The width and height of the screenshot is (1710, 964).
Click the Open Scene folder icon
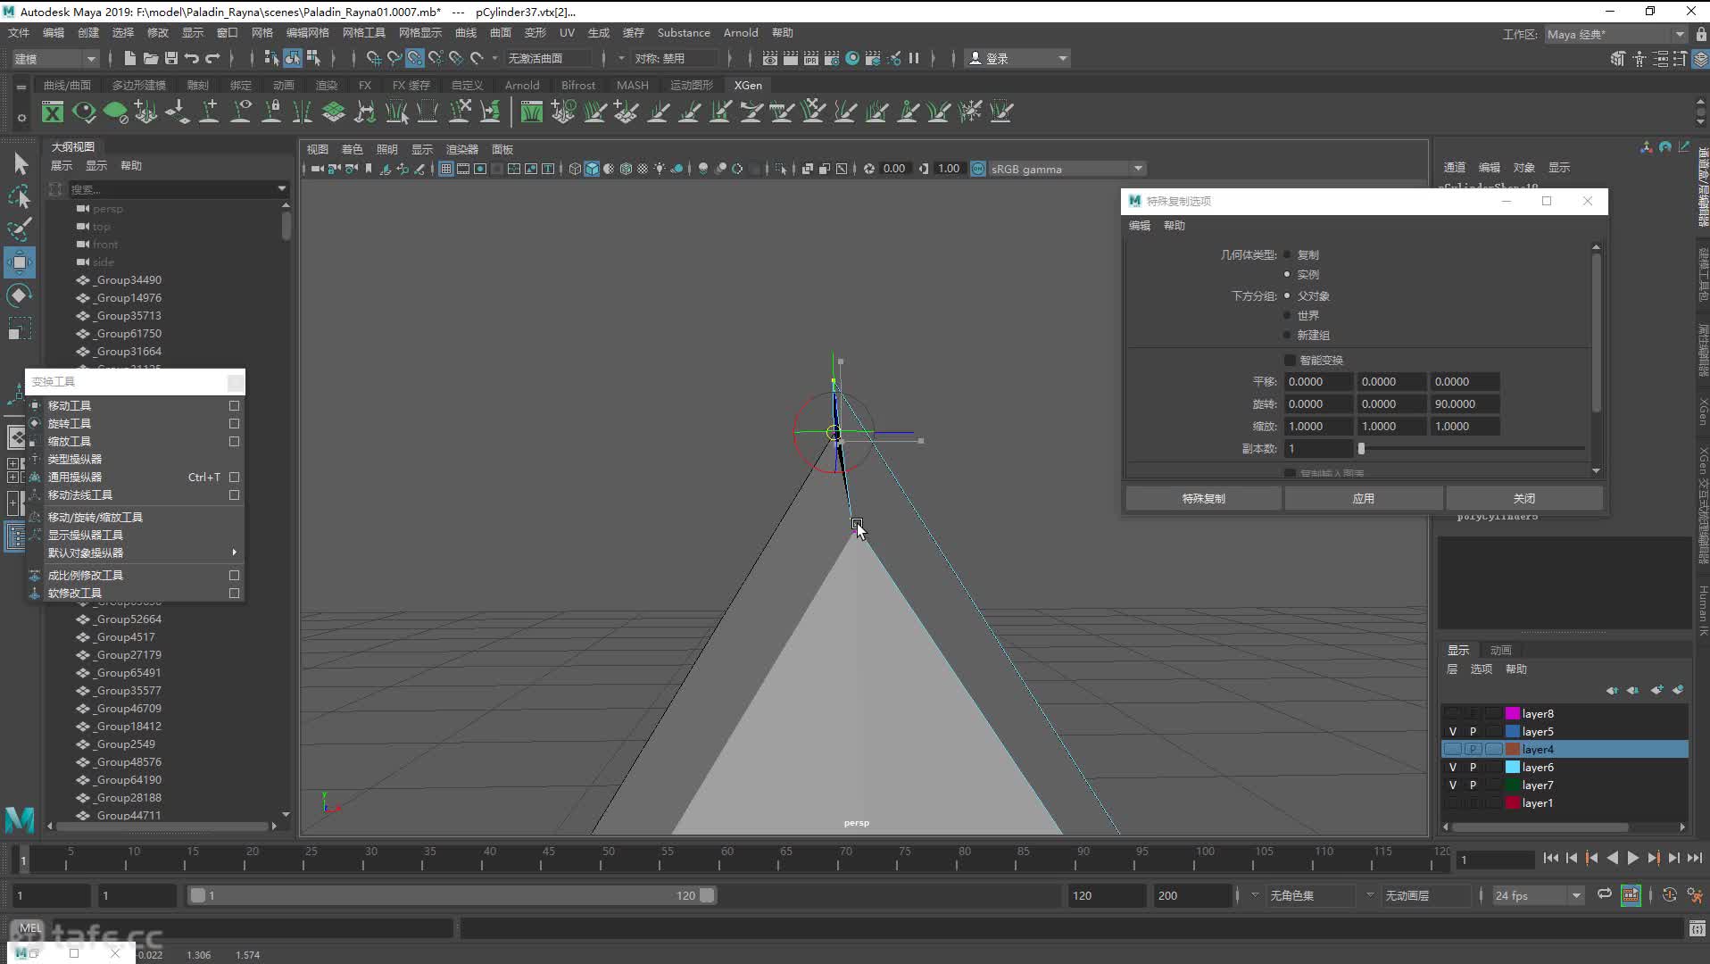pyautogui.click(x=151, y=58)
